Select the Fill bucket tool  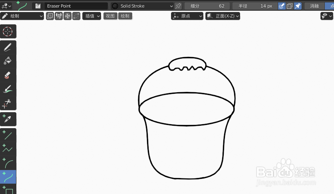click(8, 61)
